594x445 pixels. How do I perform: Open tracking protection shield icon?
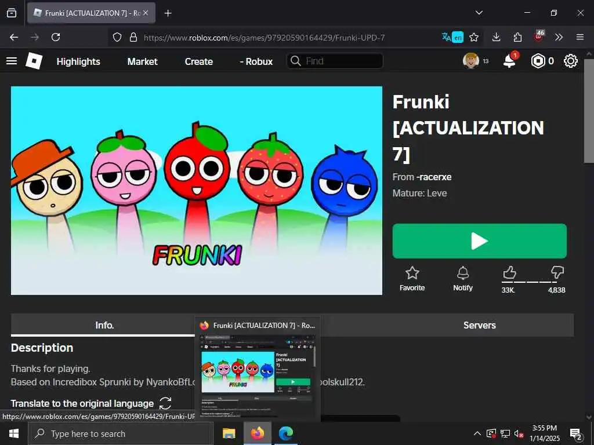117,37
